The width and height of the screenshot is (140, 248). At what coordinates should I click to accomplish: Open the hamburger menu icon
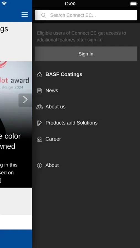[x=25, y=14]
